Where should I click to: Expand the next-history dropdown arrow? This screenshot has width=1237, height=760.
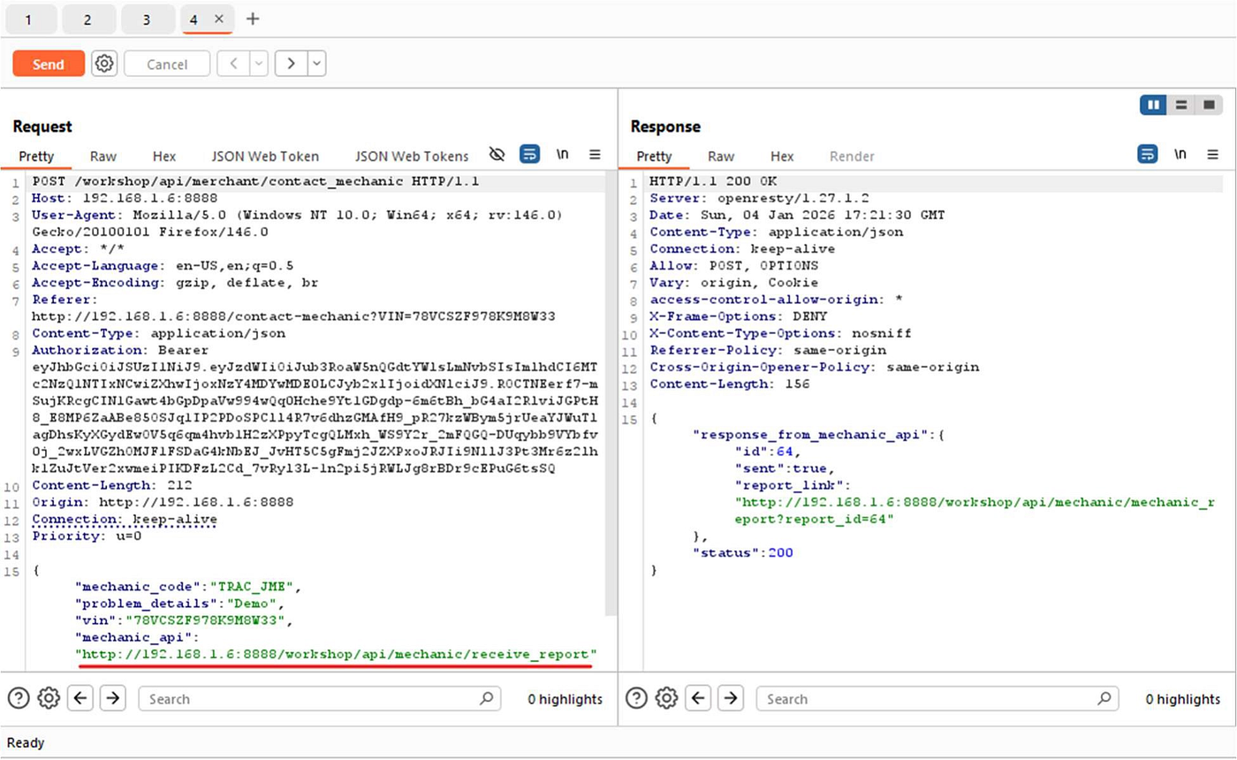(316, 64)
